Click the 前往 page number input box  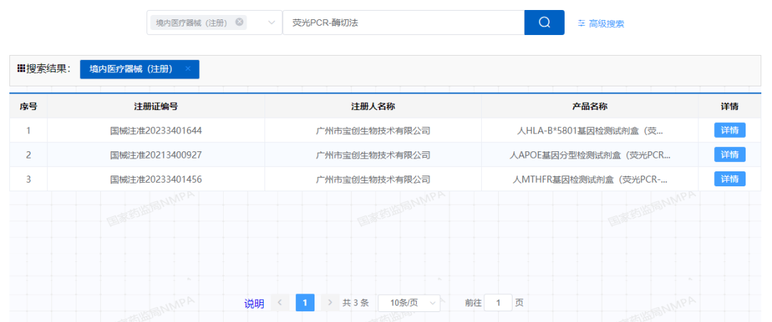click(x=498, y=303)
